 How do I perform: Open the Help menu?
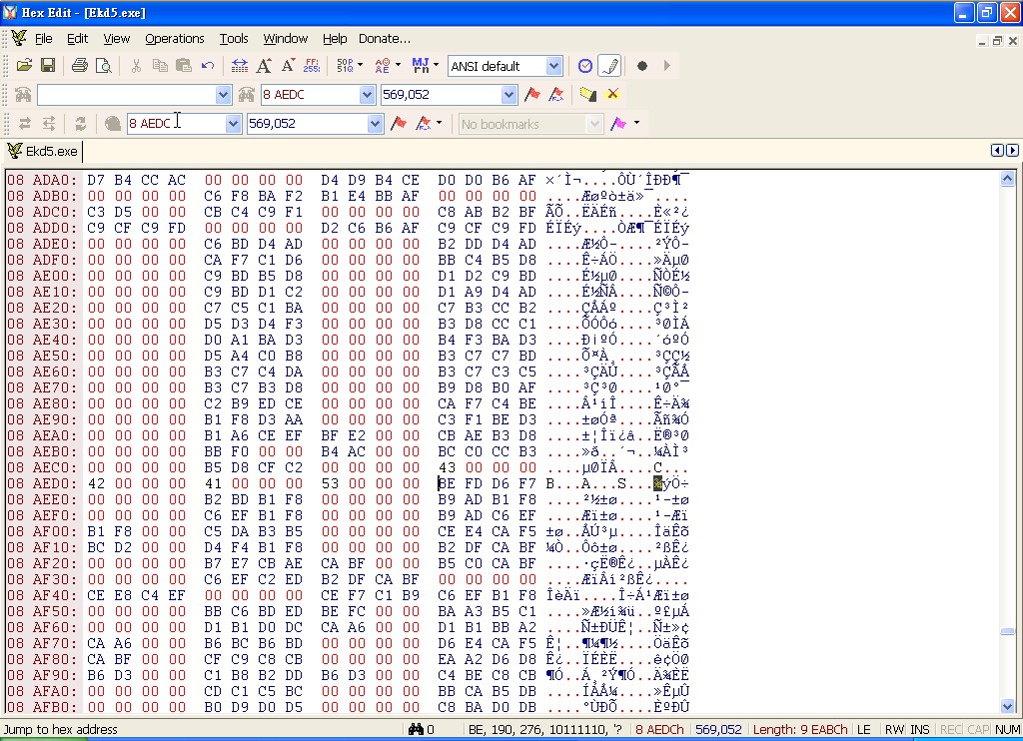[x=335, y=39]
